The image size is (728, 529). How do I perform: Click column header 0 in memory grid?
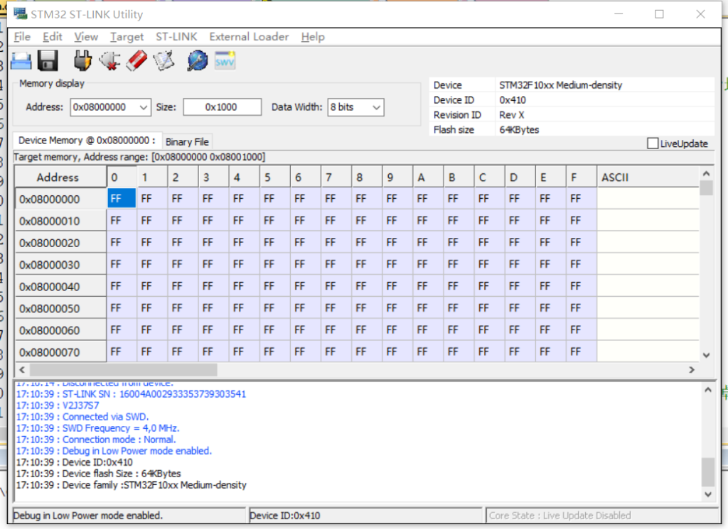[122, 177]
